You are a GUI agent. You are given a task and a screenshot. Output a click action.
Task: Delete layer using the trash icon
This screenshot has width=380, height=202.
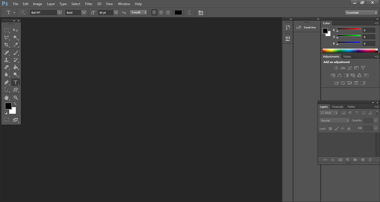tap(370, 160)
